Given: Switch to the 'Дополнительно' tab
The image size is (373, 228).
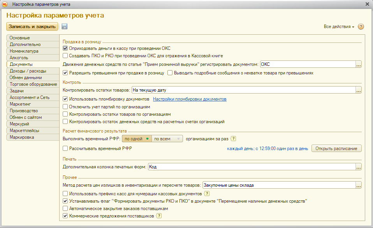Looking at the screenshot, I should 33,44.
